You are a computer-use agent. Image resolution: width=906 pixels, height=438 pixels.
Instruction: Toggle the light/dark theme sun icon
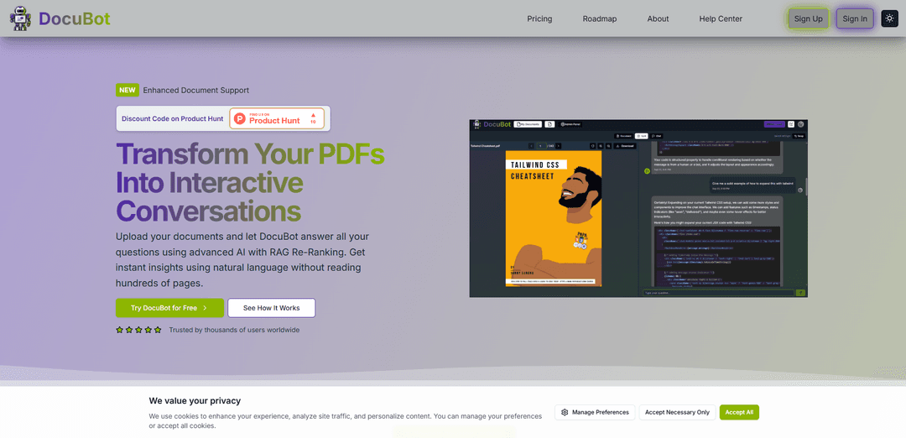890,18
